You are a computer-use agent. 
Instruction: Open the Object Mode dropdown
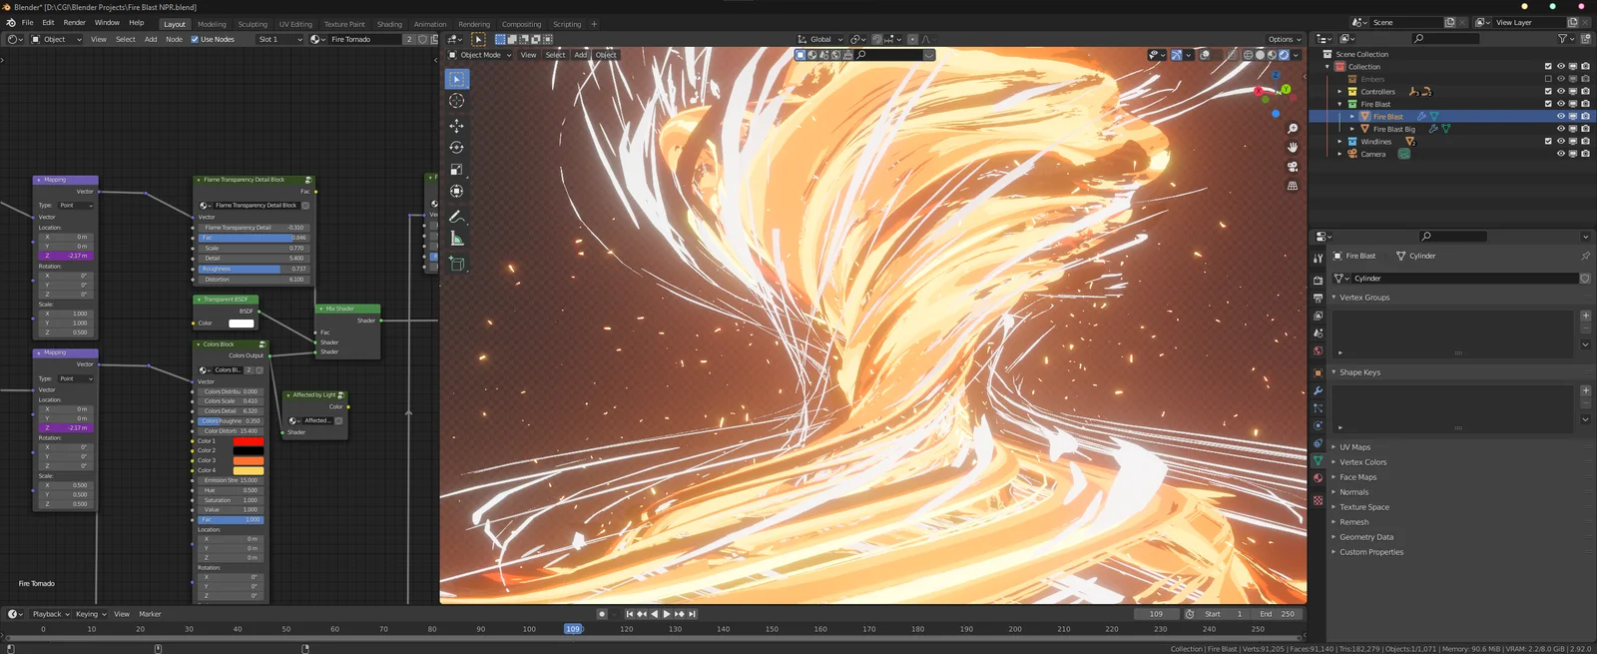[480, 55]
